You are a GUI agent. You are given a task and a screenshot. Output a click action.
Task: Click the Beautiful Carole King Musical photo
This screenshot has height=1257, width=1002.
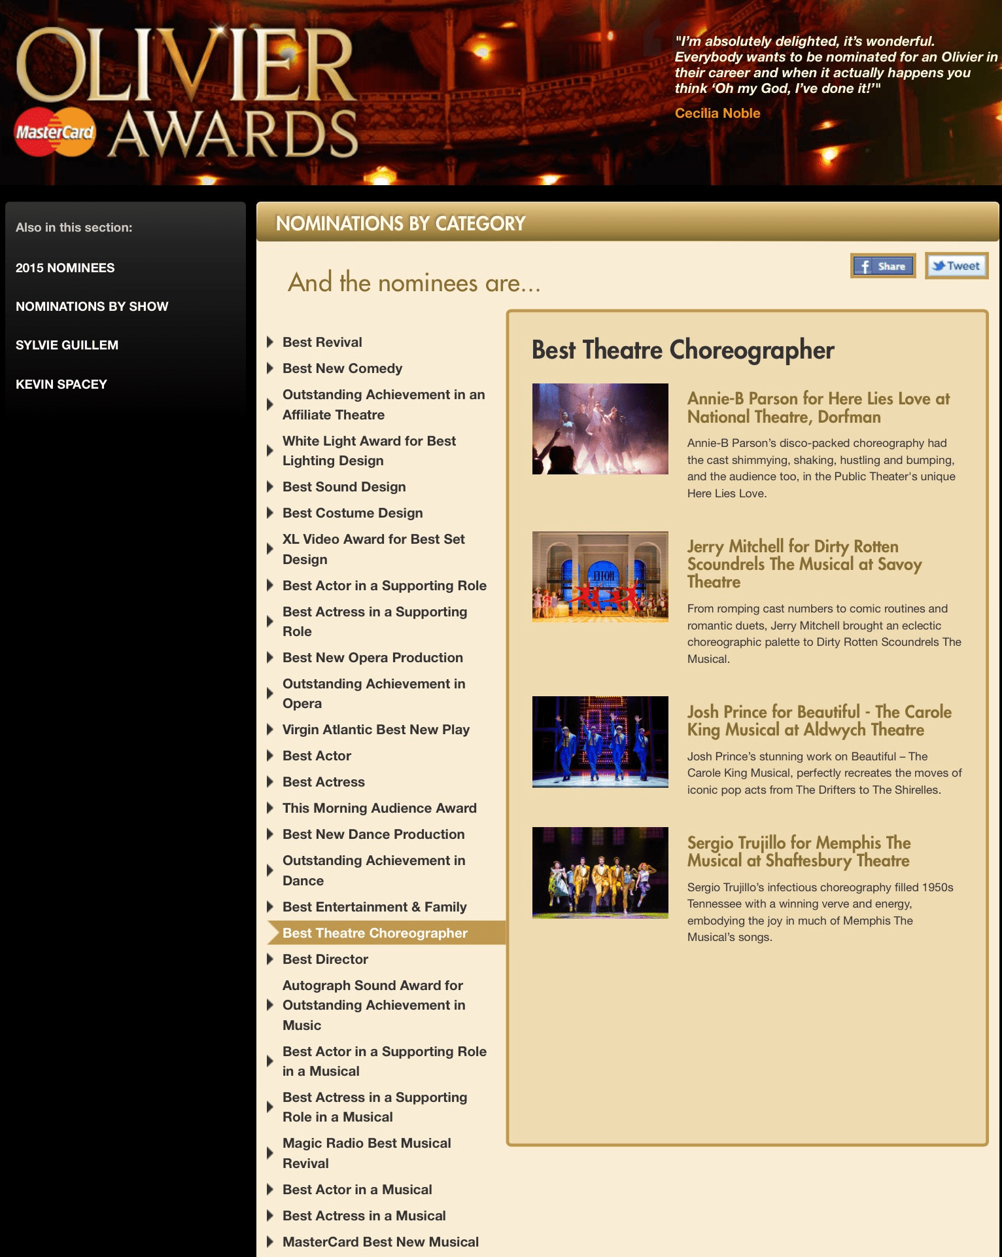[x=600, y=741]
